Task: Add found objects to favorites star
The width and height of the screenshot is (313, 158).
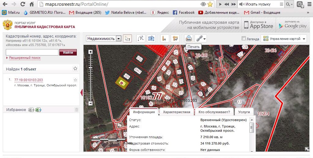Action: [x=75, y=69]
